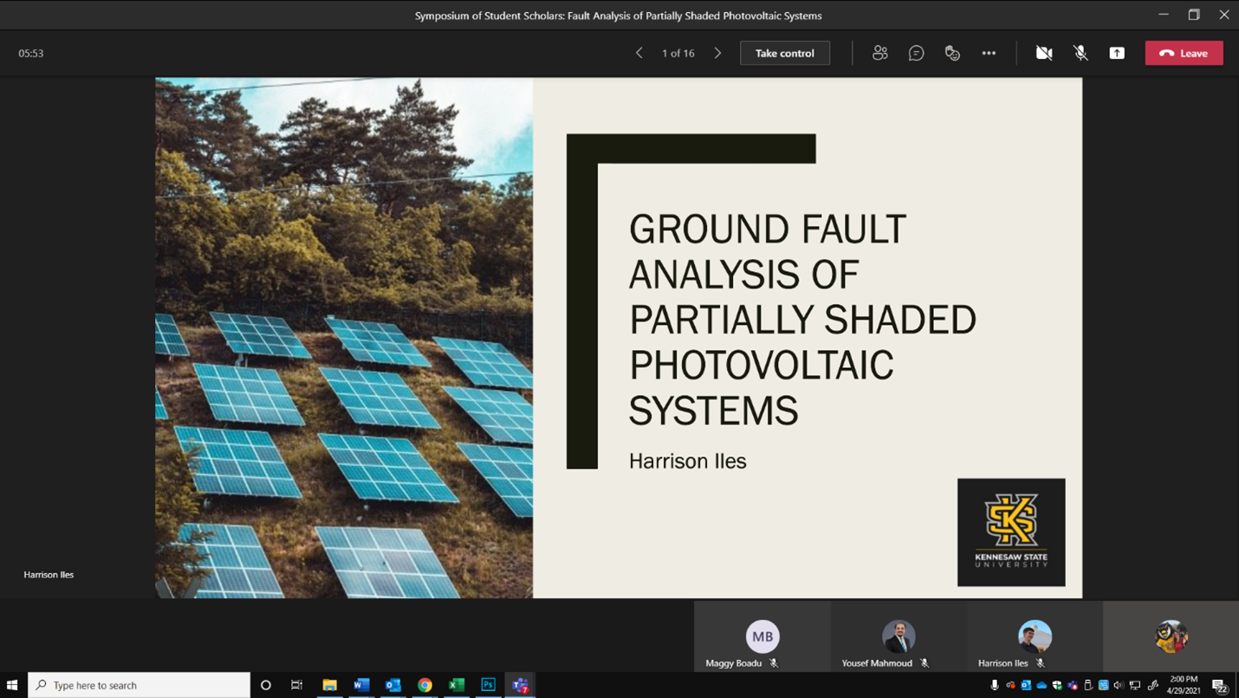The image size is (1239, 698).
Task: Open the system volume control
Action: [1119, 685]
